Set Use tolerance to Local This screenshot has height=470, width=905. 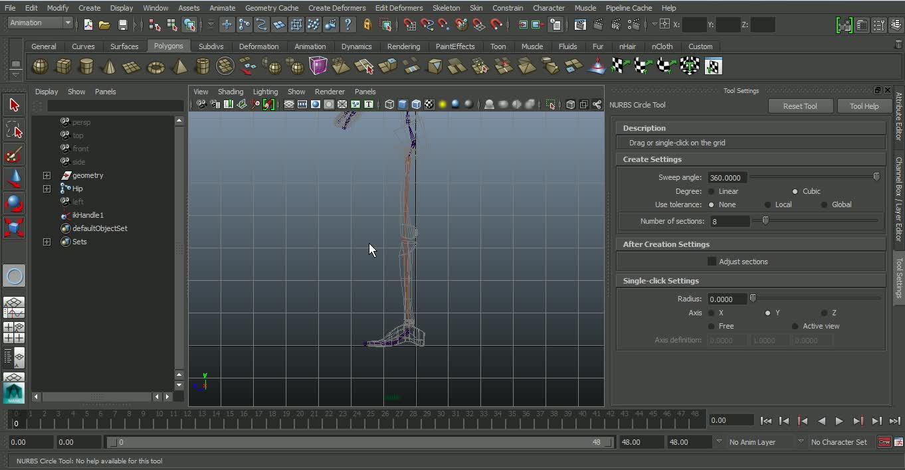point(767,204)
